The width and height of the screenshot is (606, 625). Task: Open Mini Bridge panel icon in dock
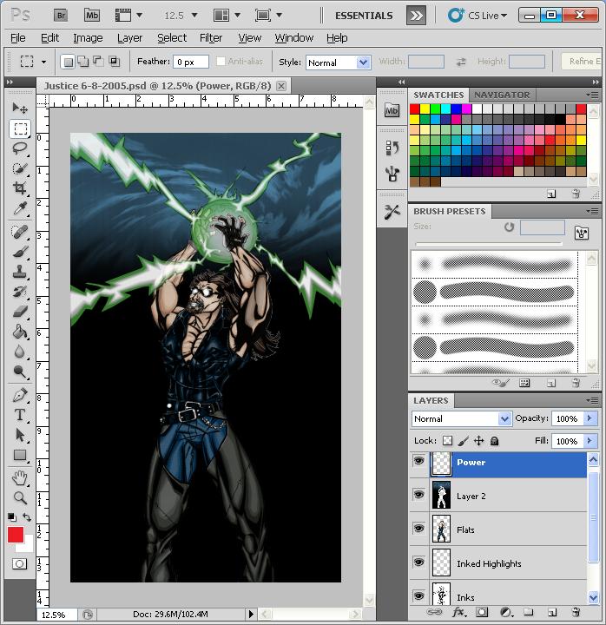click(x=392, y=110)
